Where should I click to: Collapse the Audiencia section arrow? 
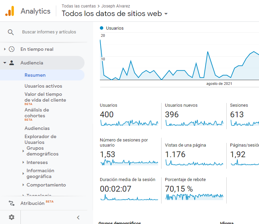coord(5,63)
